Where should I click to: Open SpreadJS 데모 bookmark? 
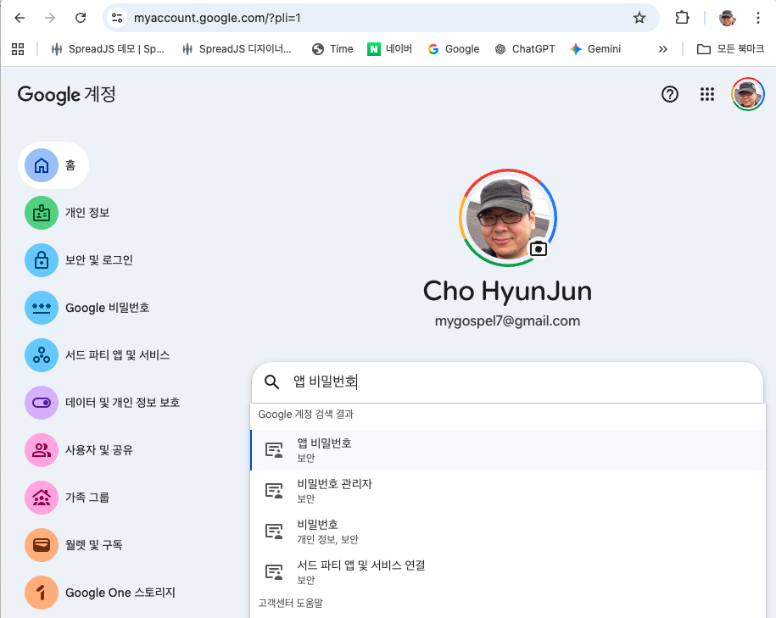click(x=108, y=49)
